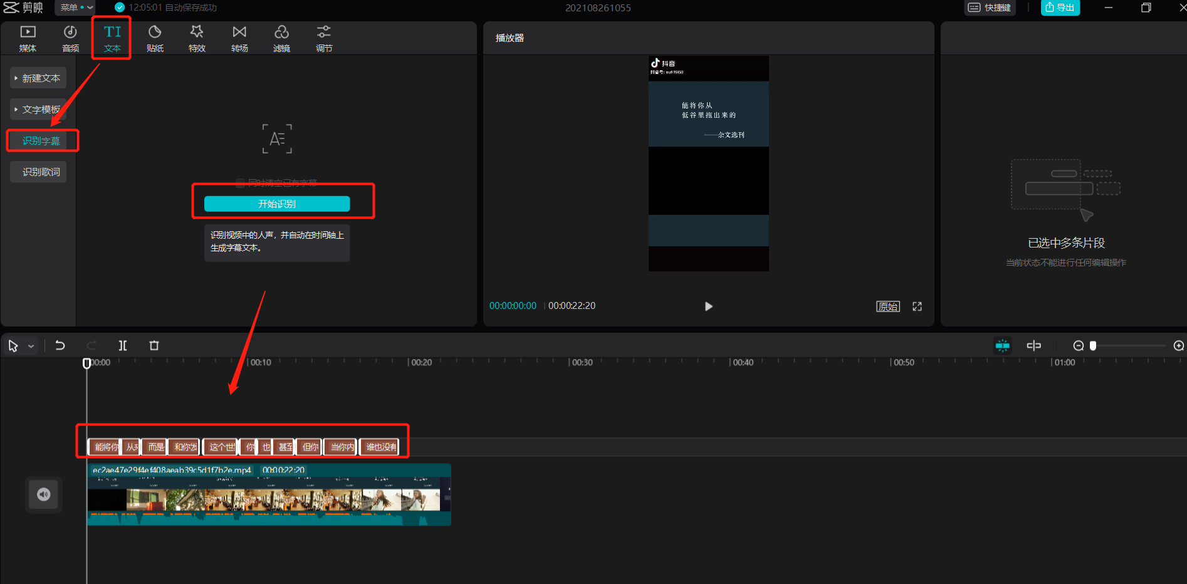The width and height of the screenshot is (1187, 584).
Task: Expand the 文字模板 section
Action: [x=38, y=110]
